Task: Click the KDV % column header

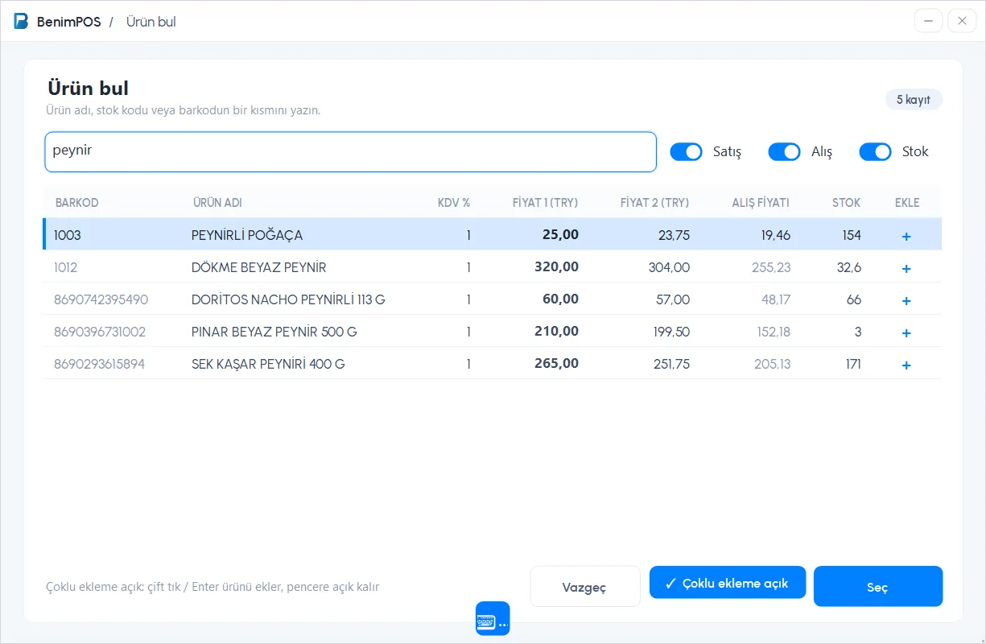Action: pos(454,203)
